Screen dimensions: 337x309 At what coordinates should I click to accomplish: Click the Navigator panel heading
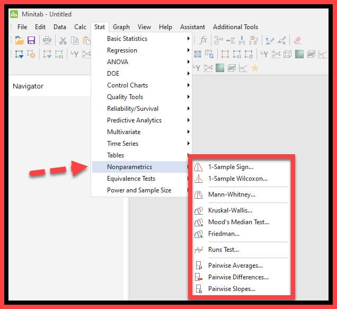coord(28,86)
